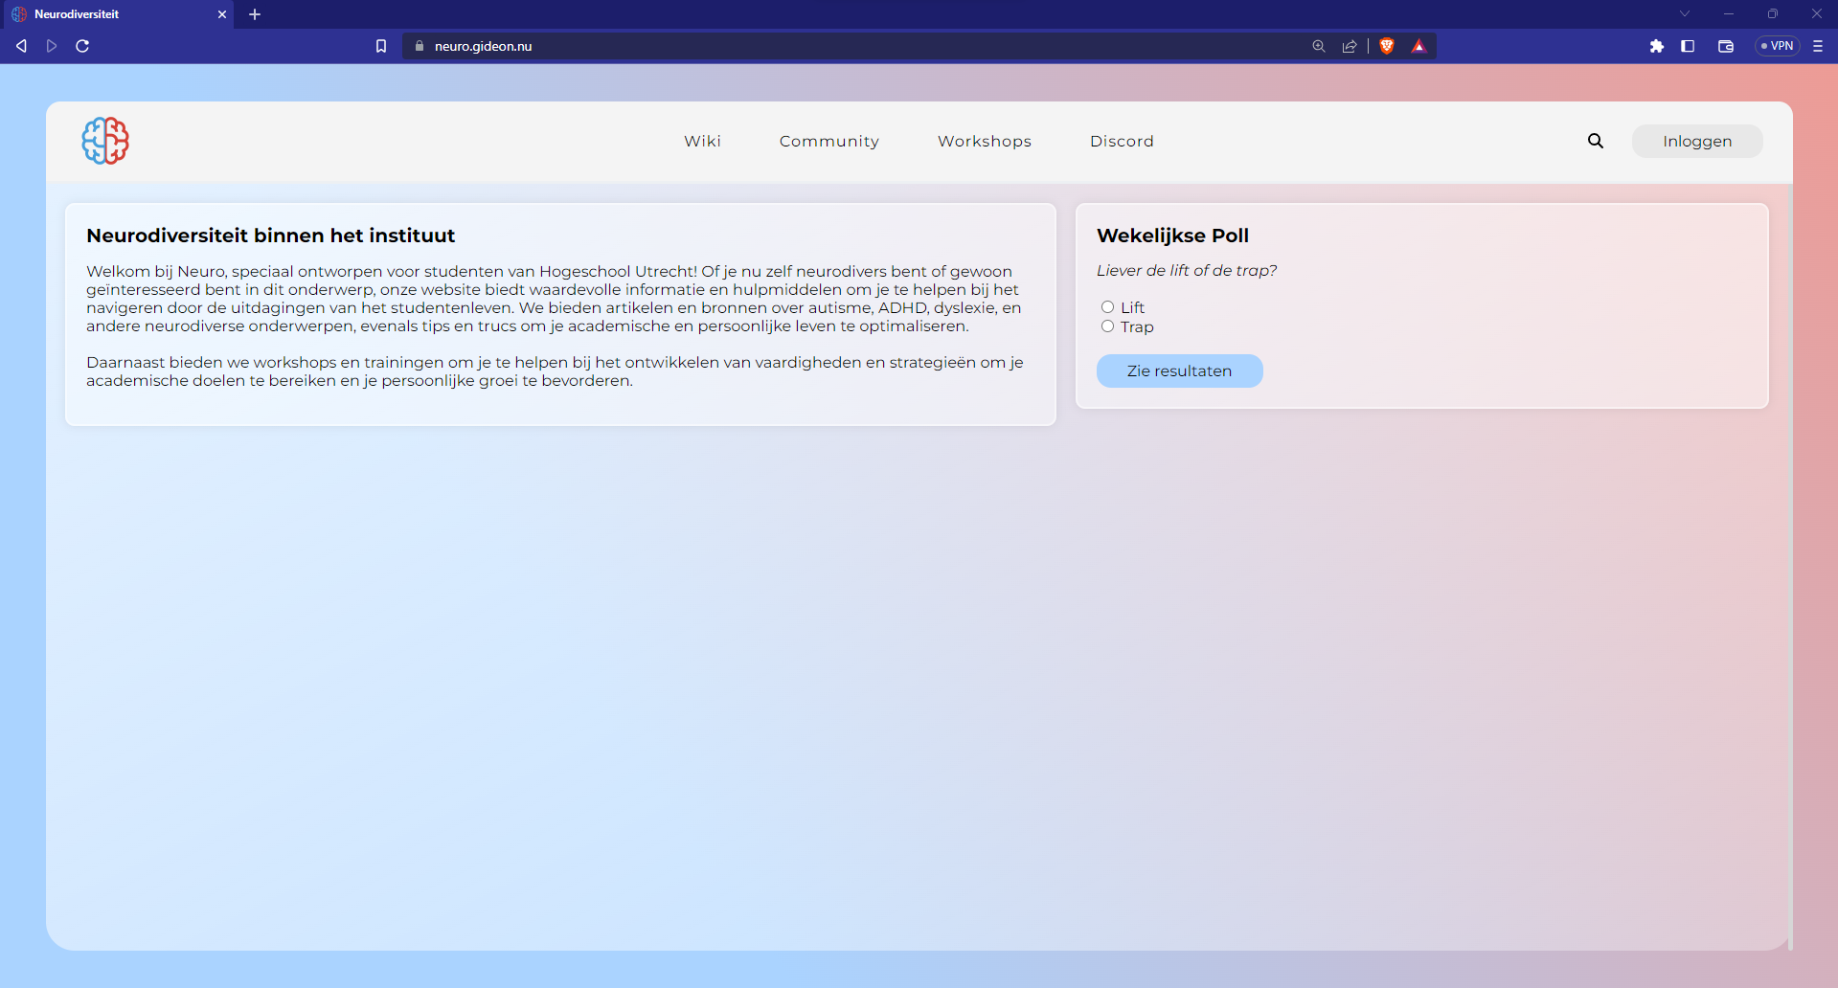Click the Inloggen button
The width and height of the screenshot is (1838, 988).
[1696, 141]
